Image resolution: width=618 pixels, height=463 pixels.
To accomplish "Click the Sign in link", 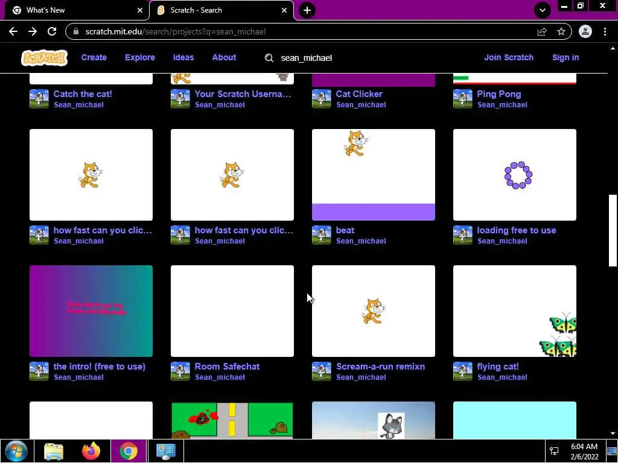I will 565,57.
